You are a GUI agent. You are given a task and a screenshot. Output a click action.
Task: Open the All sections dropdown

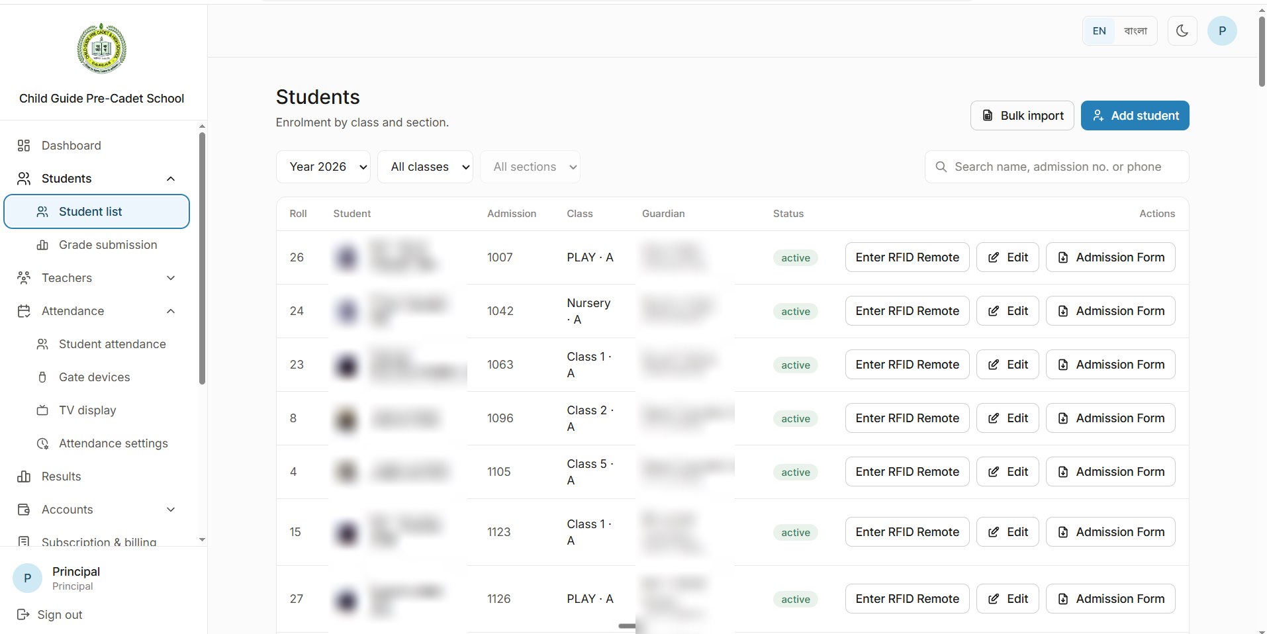tap(530, 167)
